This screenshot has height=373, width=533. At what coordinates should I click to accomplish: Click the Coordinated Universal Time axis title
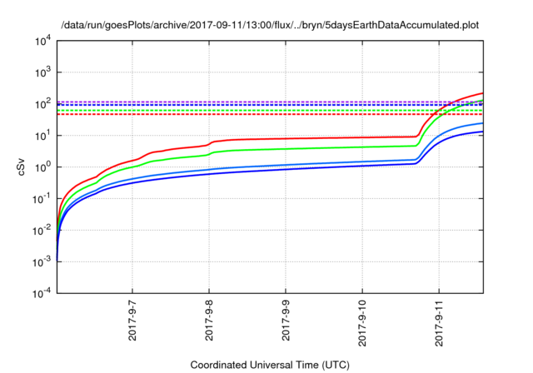pyautogui.click(x=270, y=365)
